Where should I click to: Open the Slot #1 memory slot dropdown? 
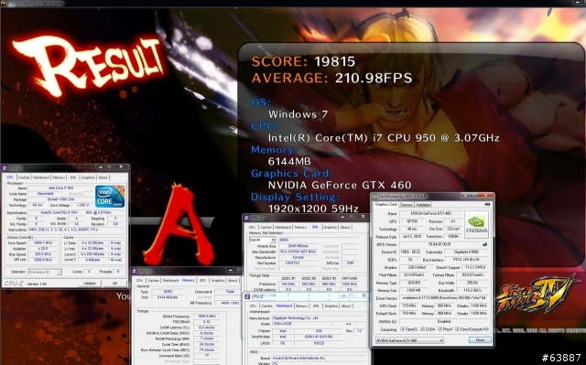coord(263,240)
